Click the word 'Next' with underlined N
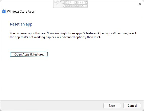Image resolution: width=144 pixels, height=111 pixels. tap(112, 106)
